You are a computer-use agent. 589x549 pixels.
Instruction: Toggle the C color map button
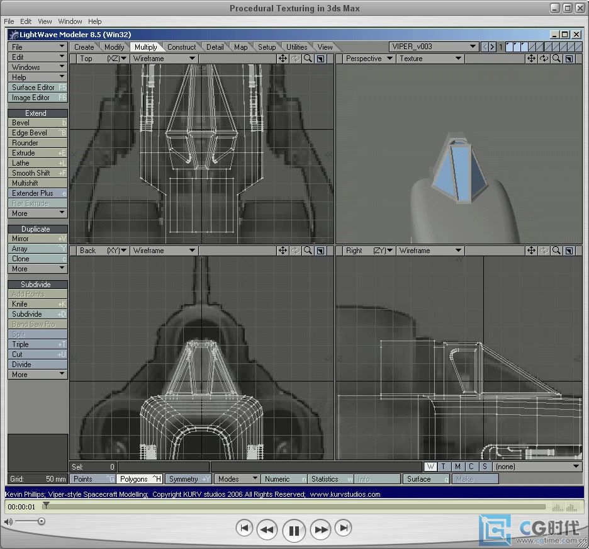click(471, 467)
